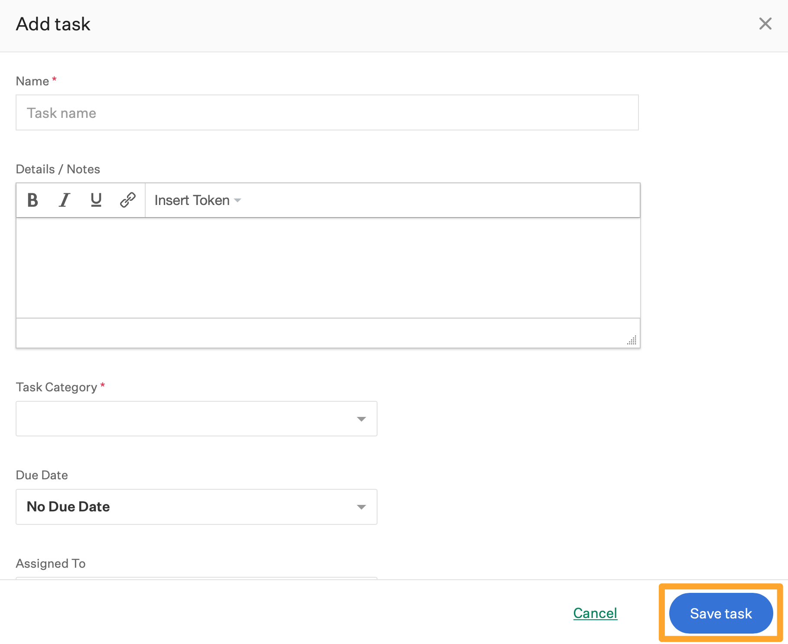The width and height of the screenshot is (788, 644).
Task: Click the Due Date label
Action: [42, 475]
